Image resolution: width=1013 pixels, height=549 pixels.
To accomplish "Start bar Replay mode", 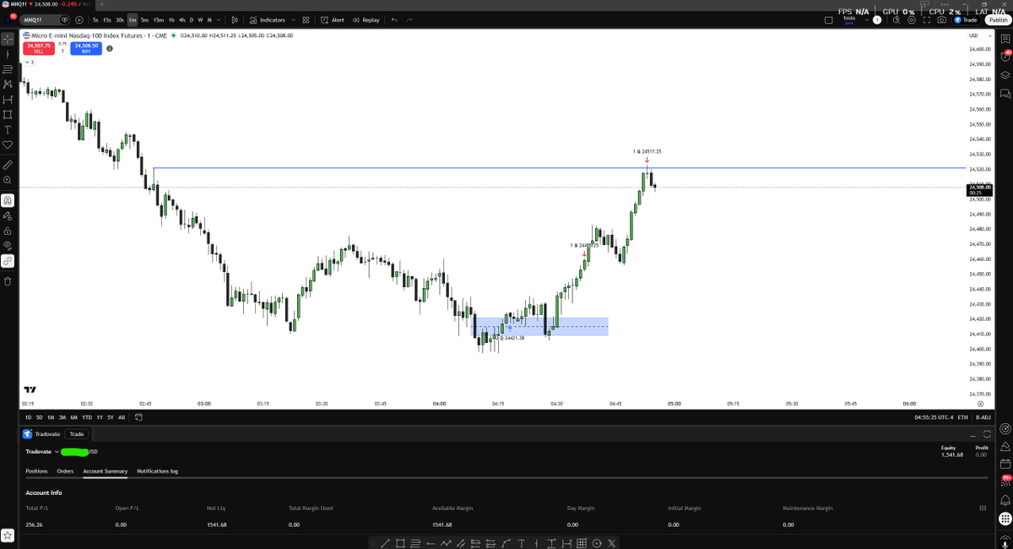I will tap(366, 19).
